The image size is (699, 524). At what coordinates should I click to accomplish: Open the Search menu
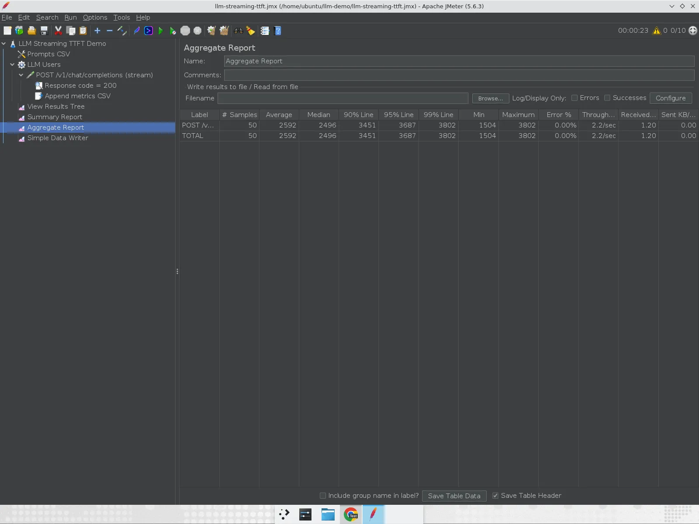point(47,17)
